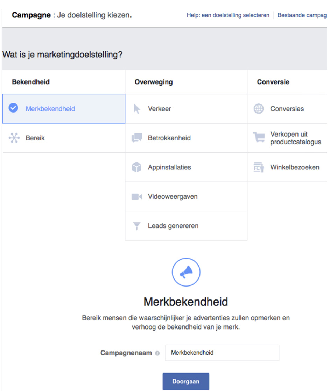The height and width of the screenshot is (391, 329).
Task: Select Verkopen uit productcatalogus objective
Action: (x=287, y=138)
